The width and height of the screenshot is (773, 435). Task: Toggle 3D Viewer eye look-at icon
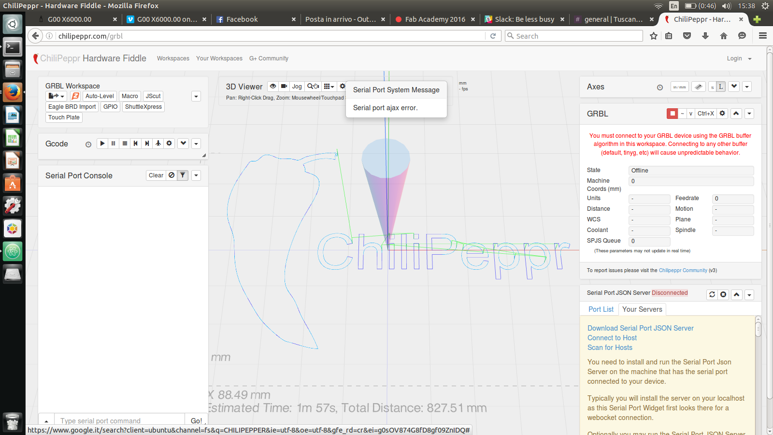tap(273, 87)
